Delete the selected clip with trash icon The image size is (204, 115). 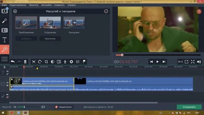pos(25,62)
